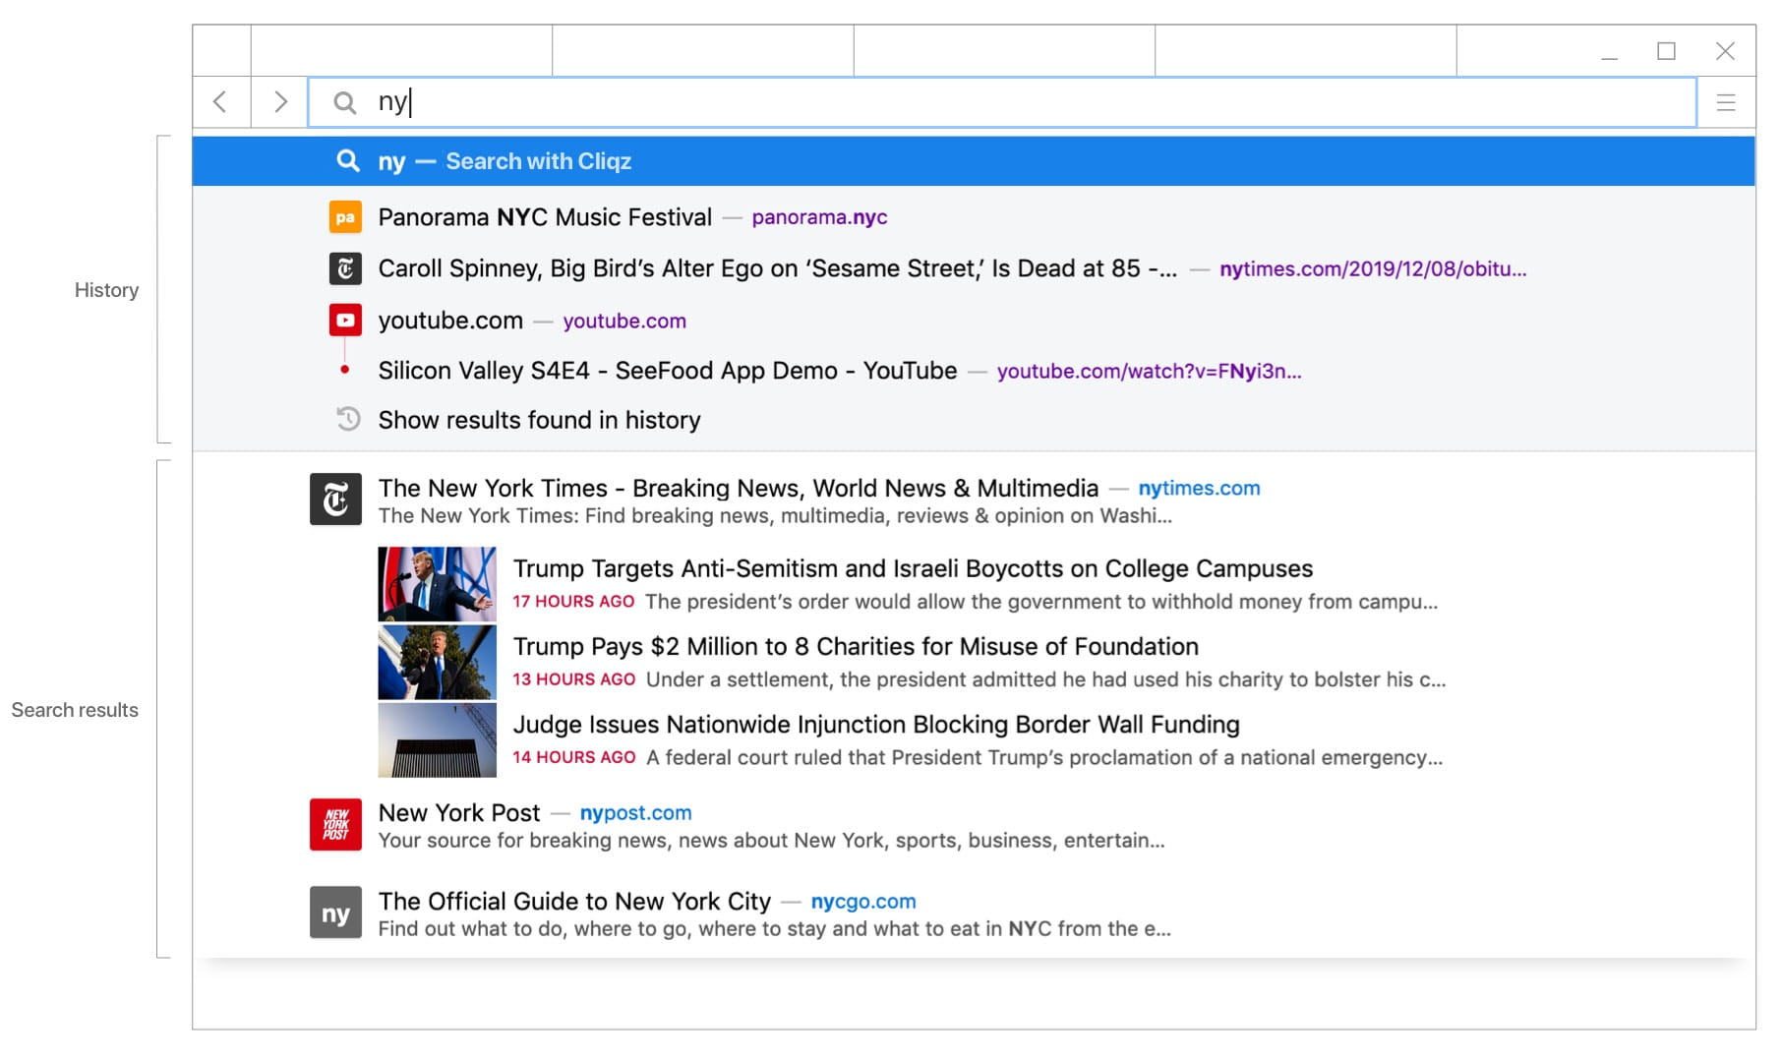Screen dimensions: 1781x1059
Task: Open Trump Pays $2 Million headline
Action: (856, 646)
